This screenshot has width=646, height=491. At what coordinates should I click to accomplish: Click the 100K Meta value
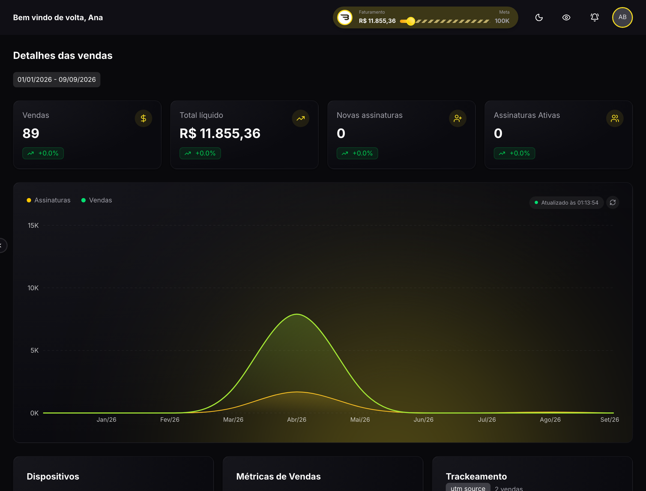coord(502,21)
